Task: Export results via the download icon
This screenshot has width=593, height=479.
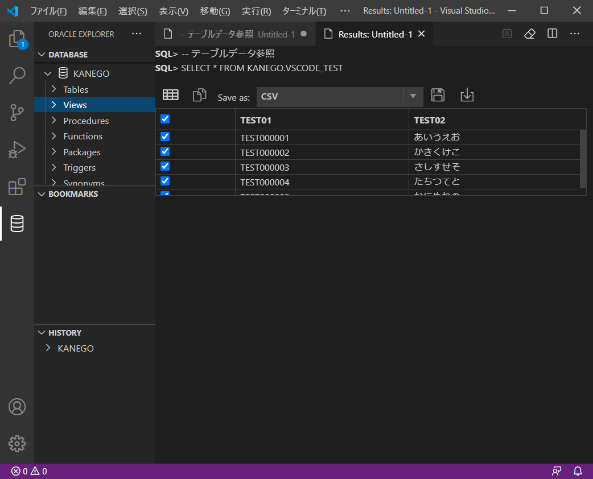Action: click(x=467, y=95)
